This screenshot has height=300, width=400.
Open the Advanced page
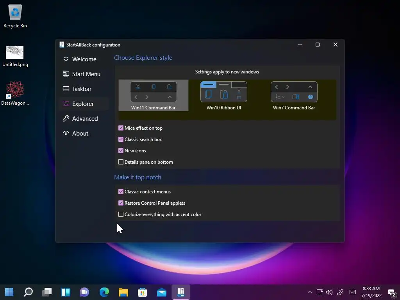click(x=84, y=118)
